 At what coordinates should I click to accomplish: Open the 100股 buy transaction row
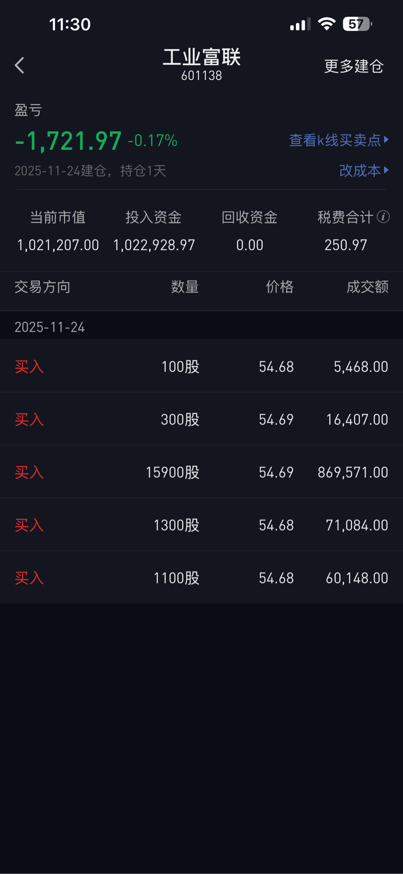[201, 367]
